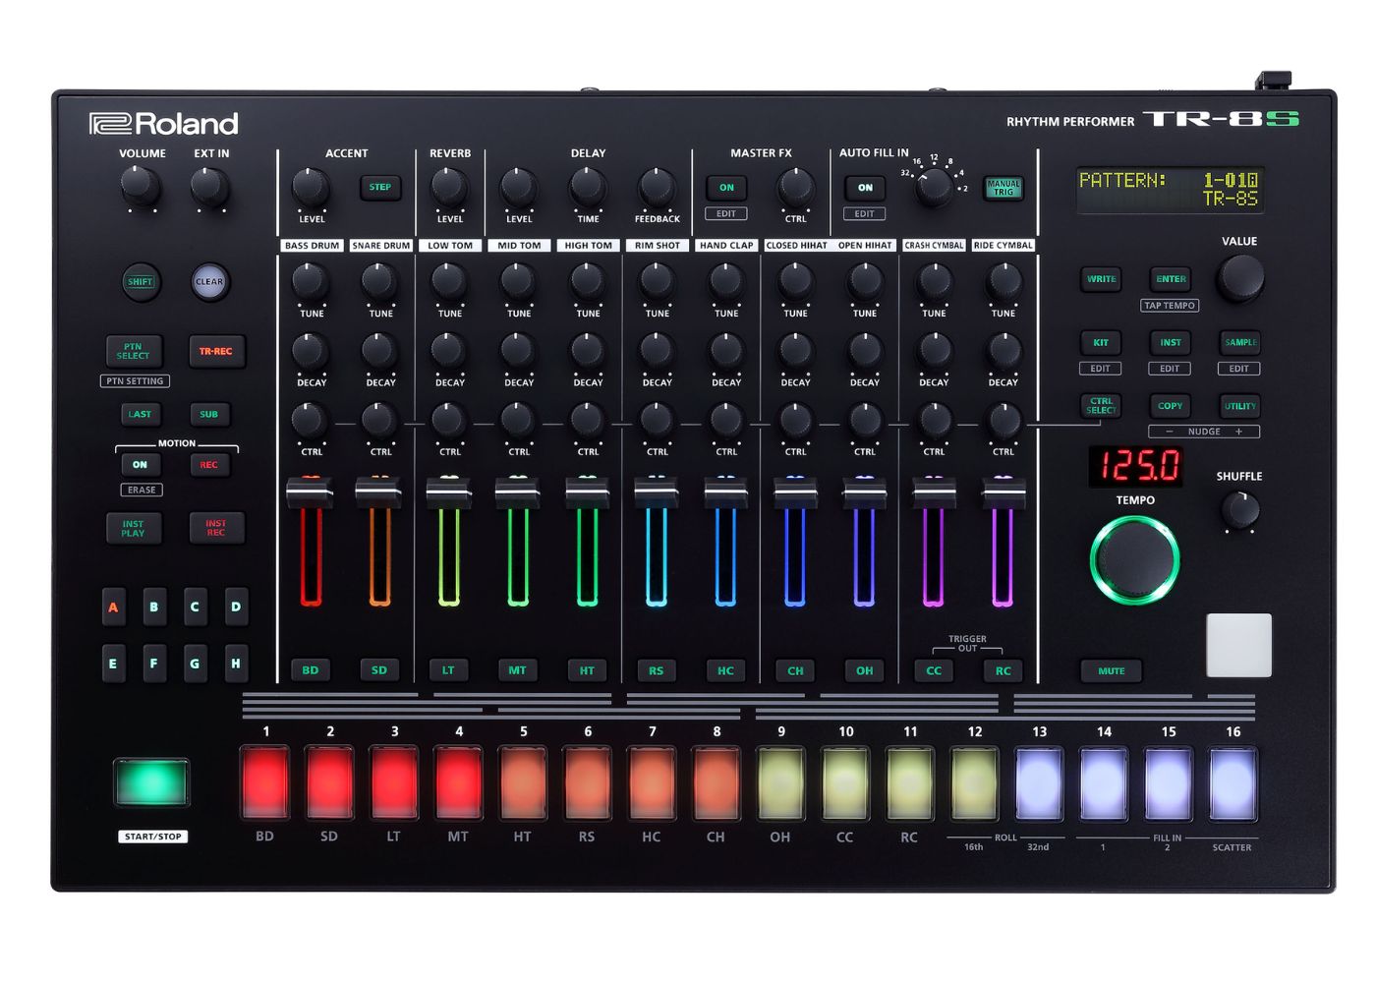Screen dimensions: 1376x983
Task: Click the green-ringed TEMPO dial
Action: (x=1135, y=559)
